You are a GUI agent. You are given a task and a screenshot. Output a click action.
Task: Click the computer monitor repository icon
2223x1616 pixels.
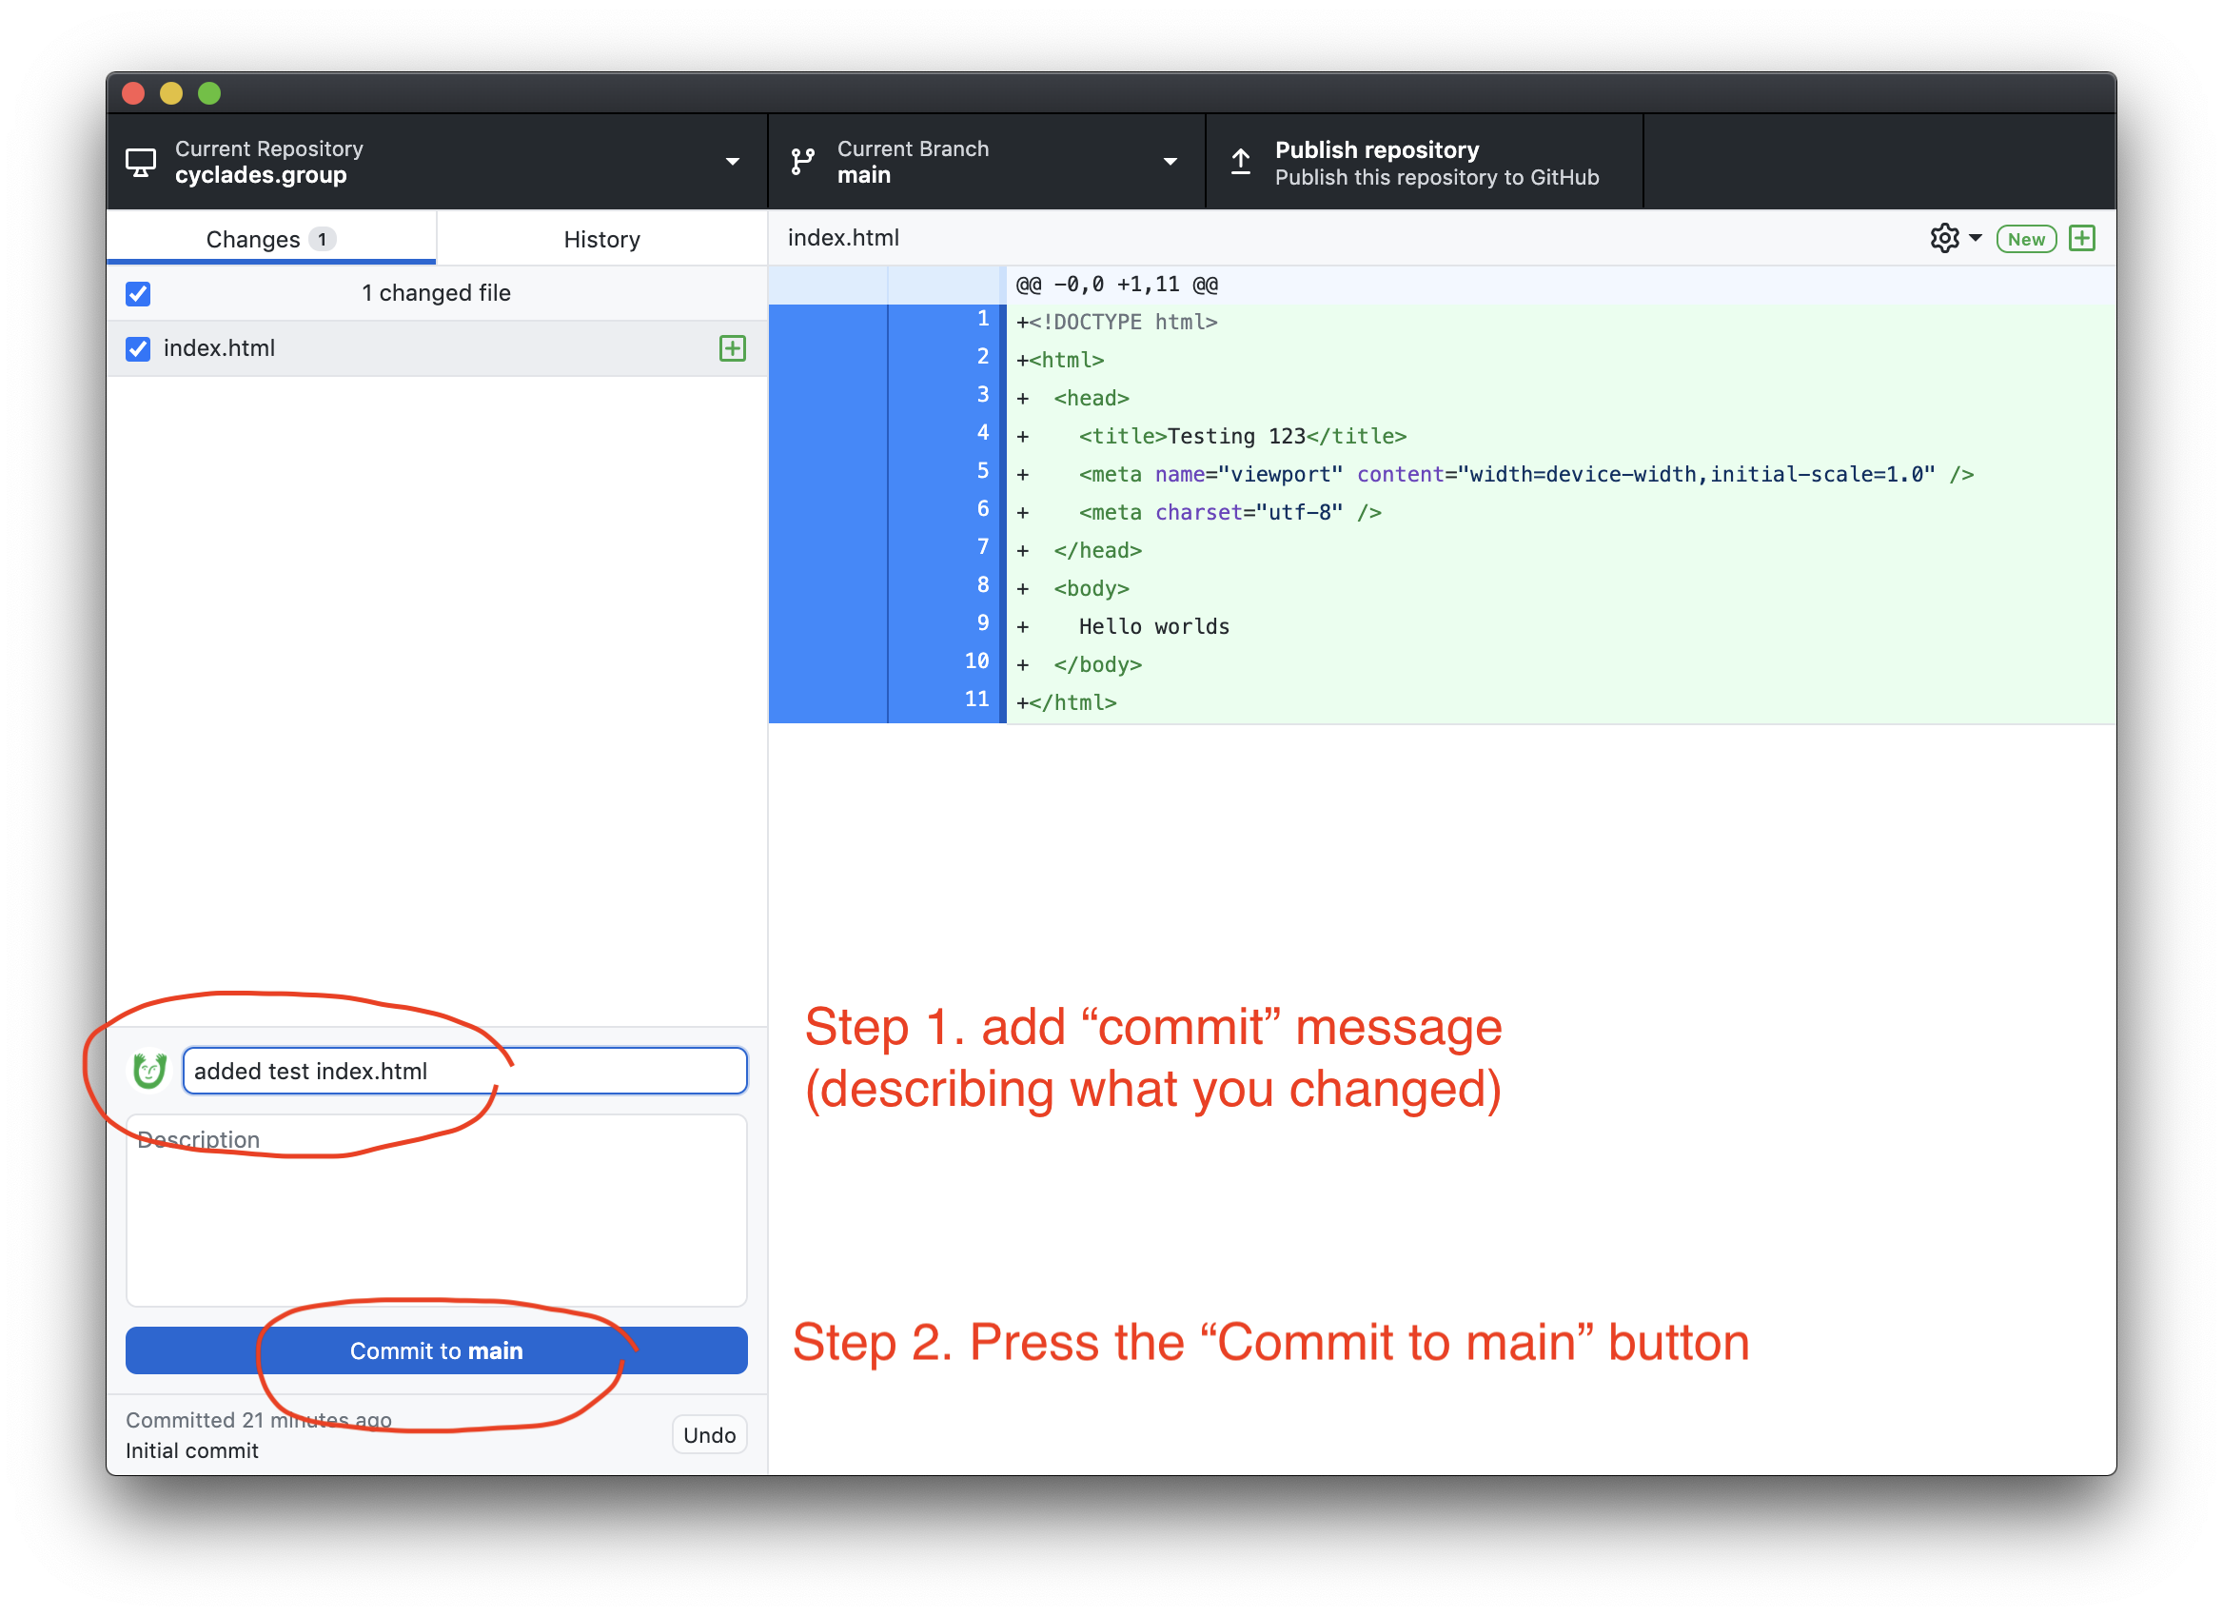point(141,162)
